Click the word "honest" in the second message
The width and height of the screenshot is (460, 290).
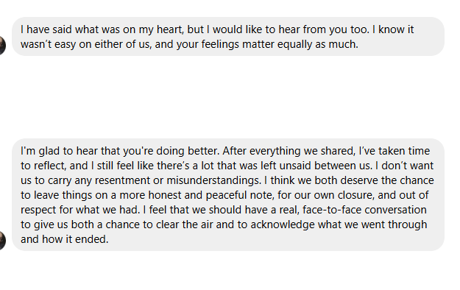[165, 195]
